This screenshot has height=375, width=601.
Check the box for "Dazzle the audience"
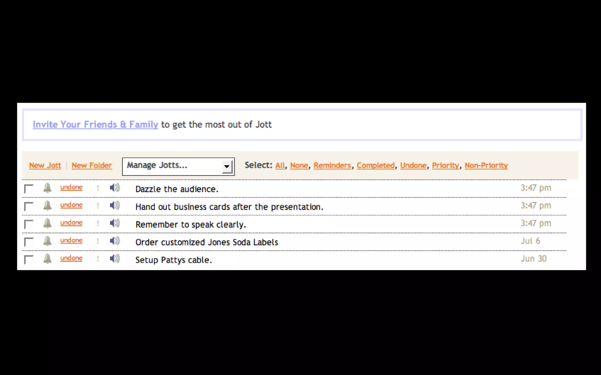[x=29, y=189]
